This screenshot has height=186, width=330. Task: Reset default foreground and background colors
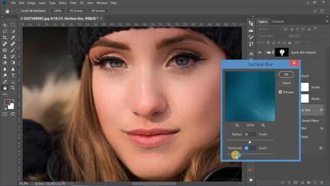(x=5, y=108)
